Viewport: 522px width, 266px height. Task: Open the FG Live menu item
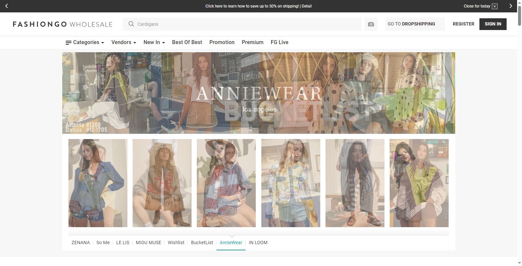pyautogui.click(x=279, y=42)
